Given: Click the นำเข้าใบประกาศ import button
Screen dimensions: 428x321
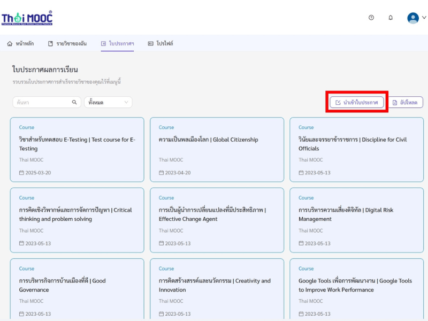Looking at the screenshot, I should (x=356, y=102).
